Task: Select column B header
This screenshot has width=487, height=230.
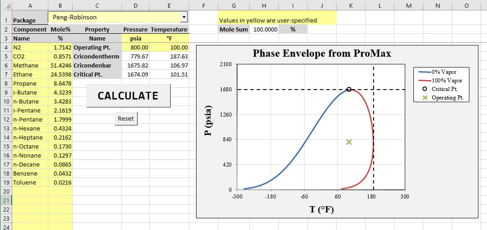Action: (60, 5)
